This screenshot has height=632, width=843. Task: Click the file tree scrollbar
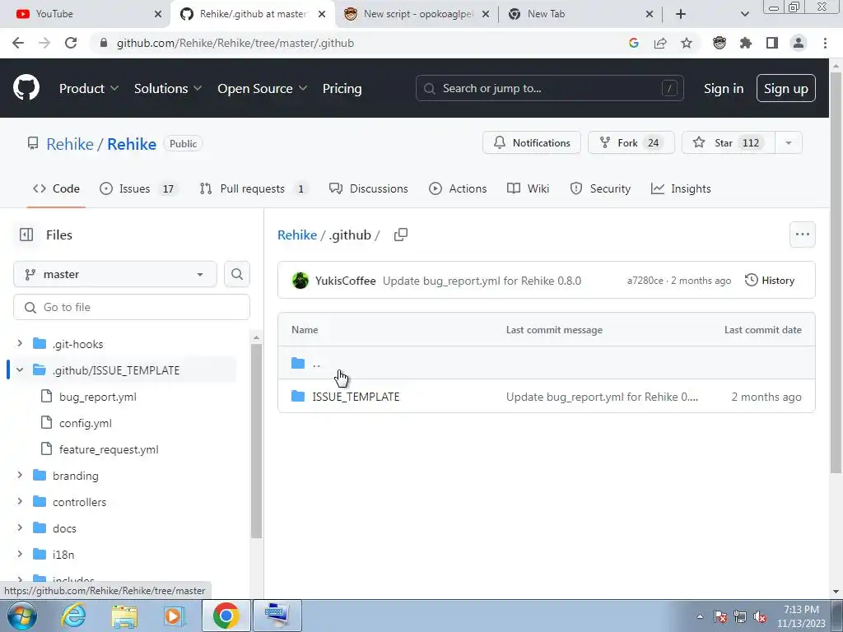pyautogui.click(x=257, y=441)
